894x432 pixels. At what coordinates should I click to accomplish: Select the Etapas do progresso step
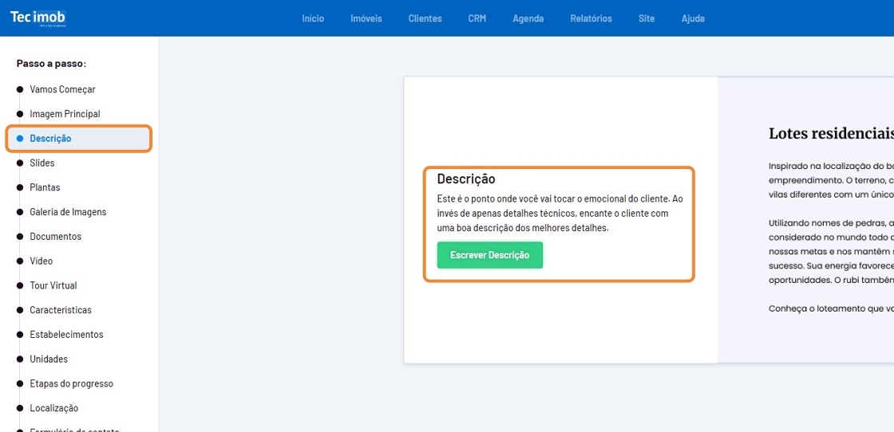tap(71, 383)
